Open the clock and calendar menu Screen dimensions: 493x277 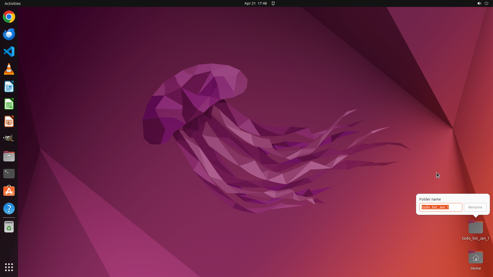coord(255,3)
